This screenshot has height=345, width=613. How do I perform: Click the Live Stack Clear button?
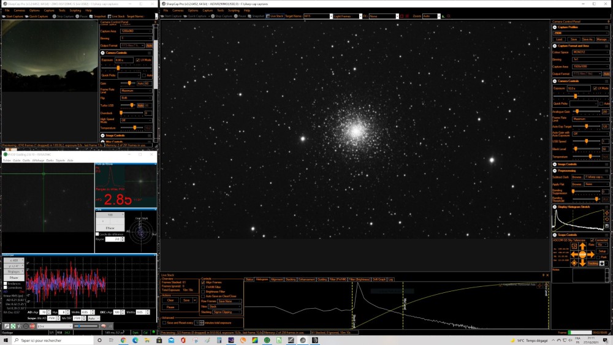(x=170, y=300)
